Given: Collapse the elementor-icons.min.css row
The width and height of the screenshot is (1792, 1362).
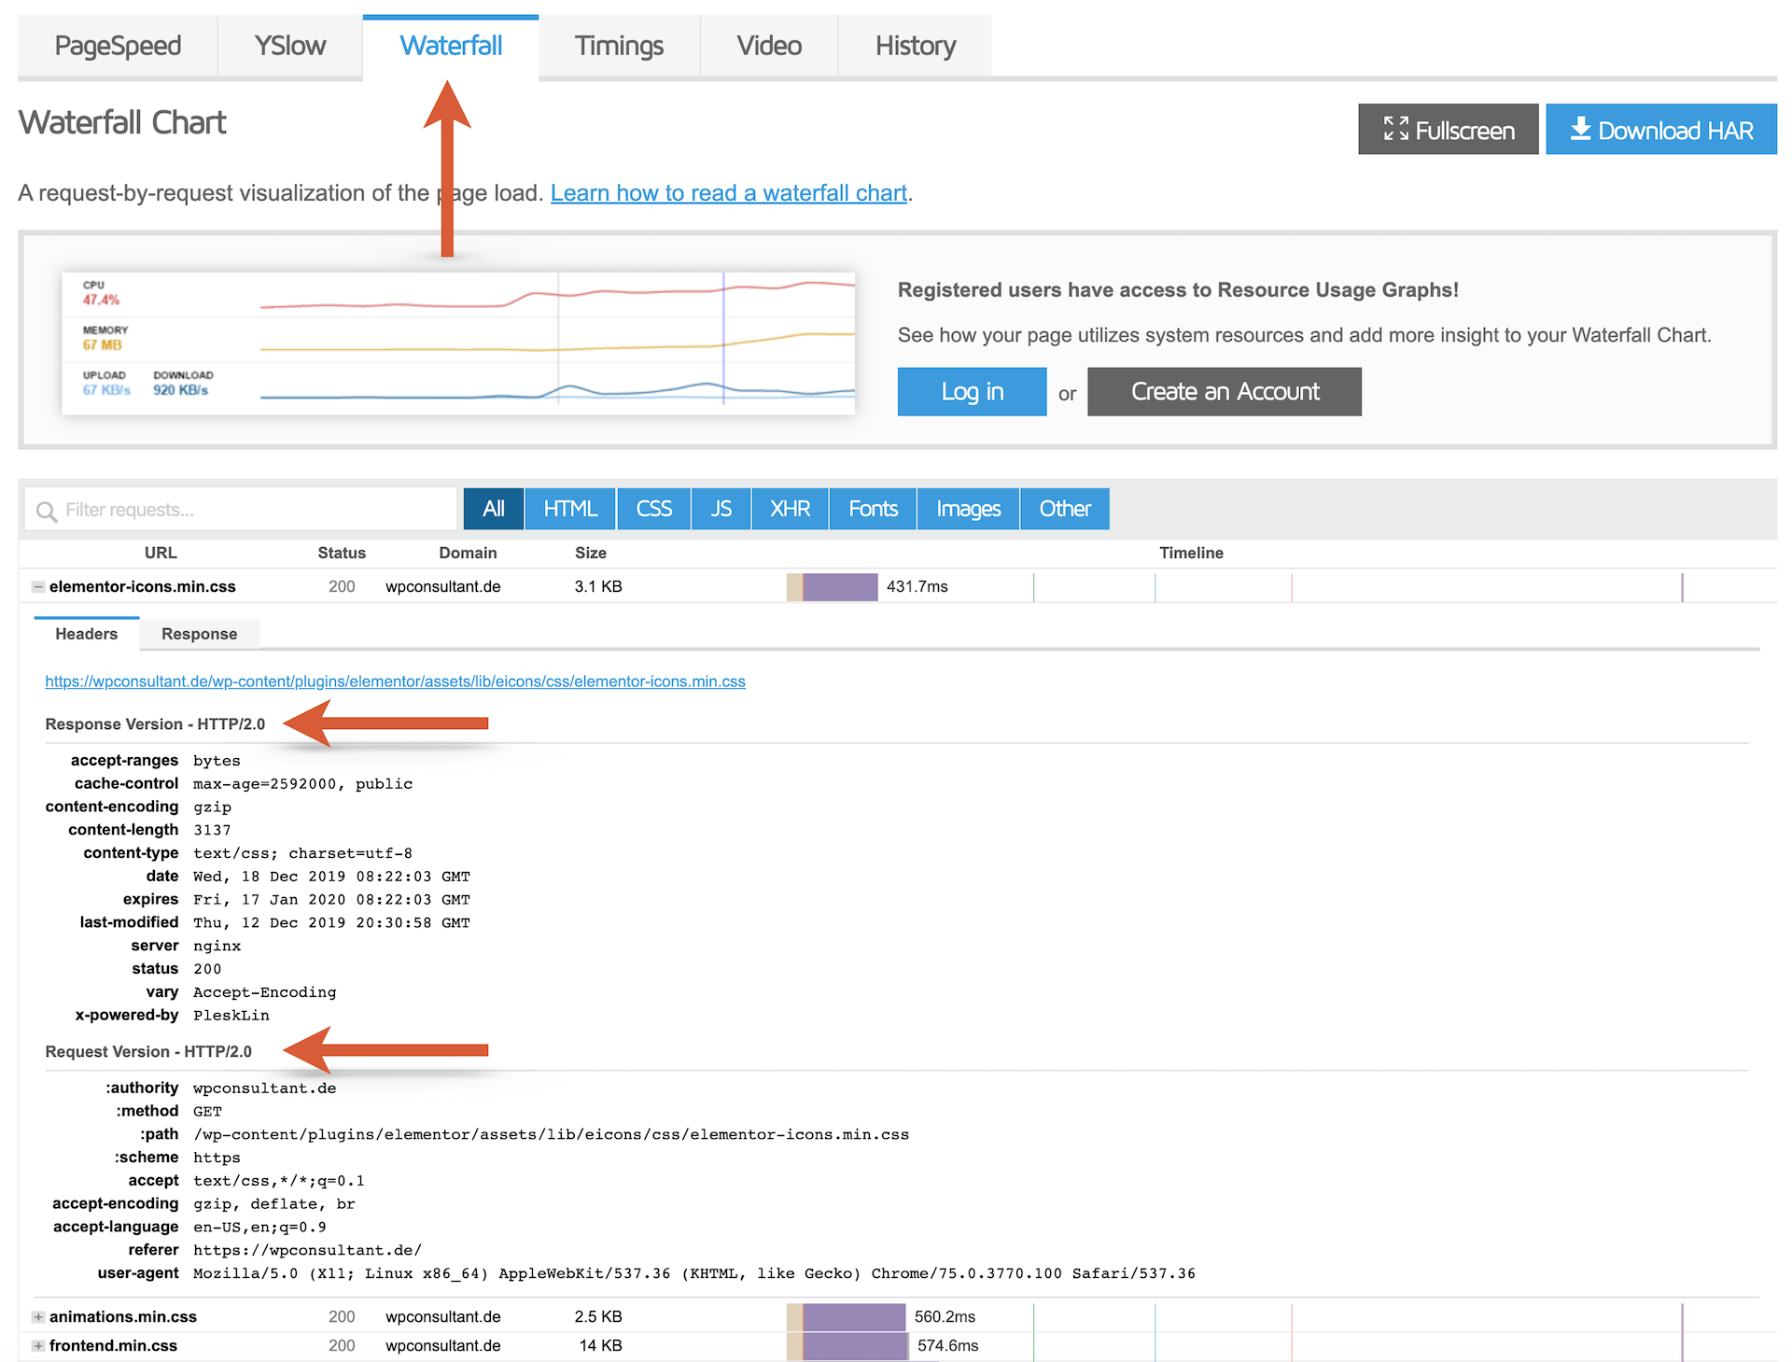Looking at the screenshot, I should (x=38, y=587).
